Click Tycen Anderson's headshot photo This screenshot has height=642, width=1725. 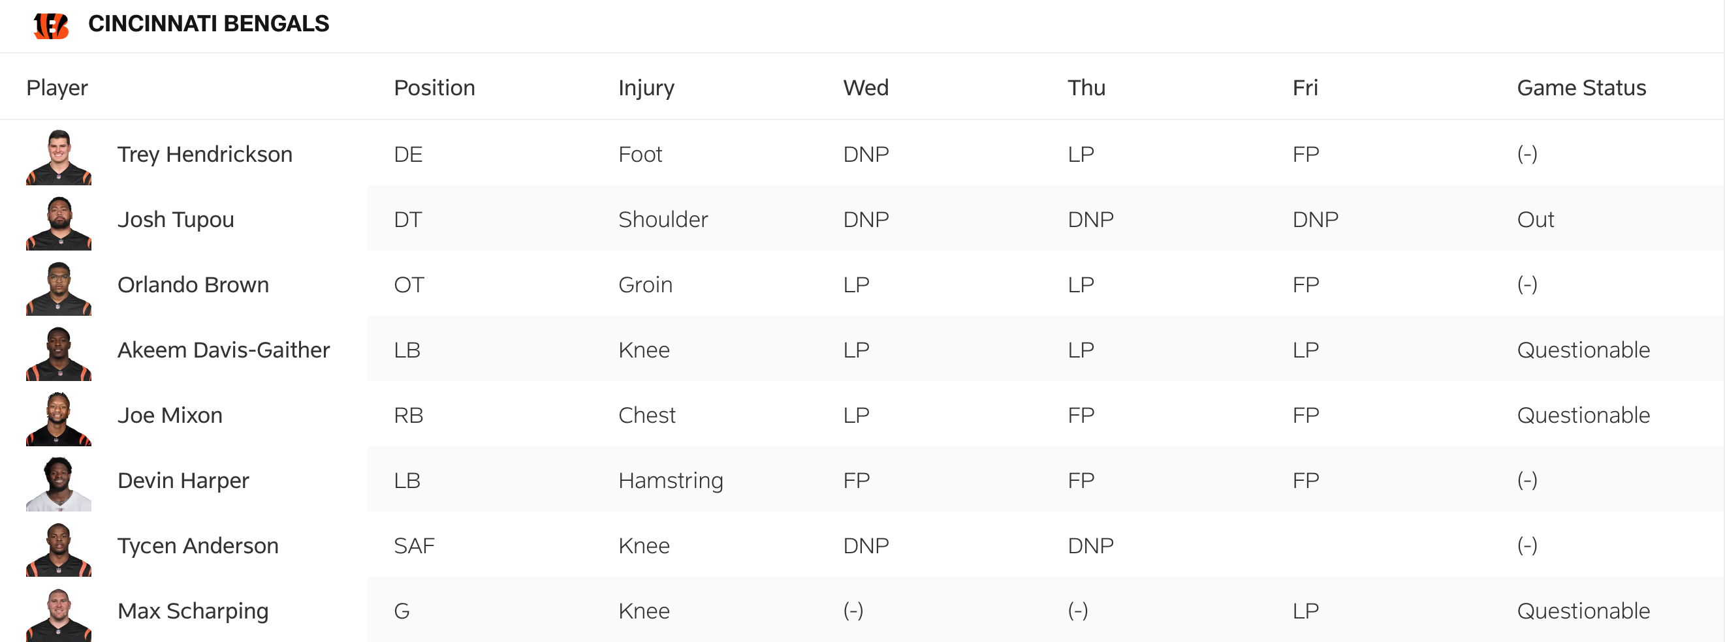click(59, 548)
